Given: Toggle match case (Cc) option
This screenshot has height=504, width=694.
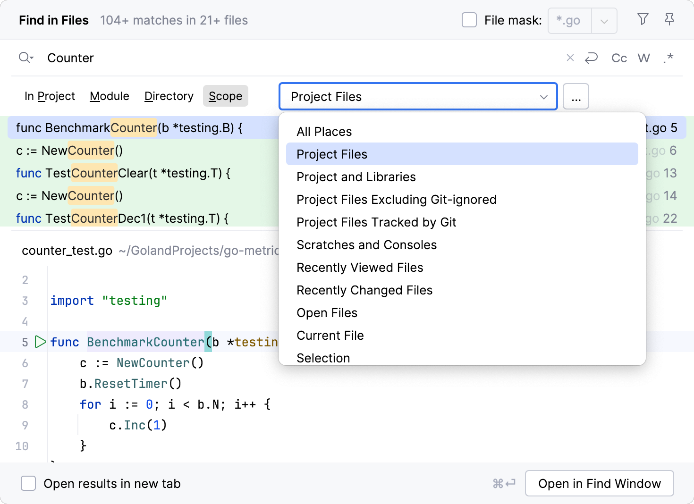Looking at the screenshot, I should 619,58.
